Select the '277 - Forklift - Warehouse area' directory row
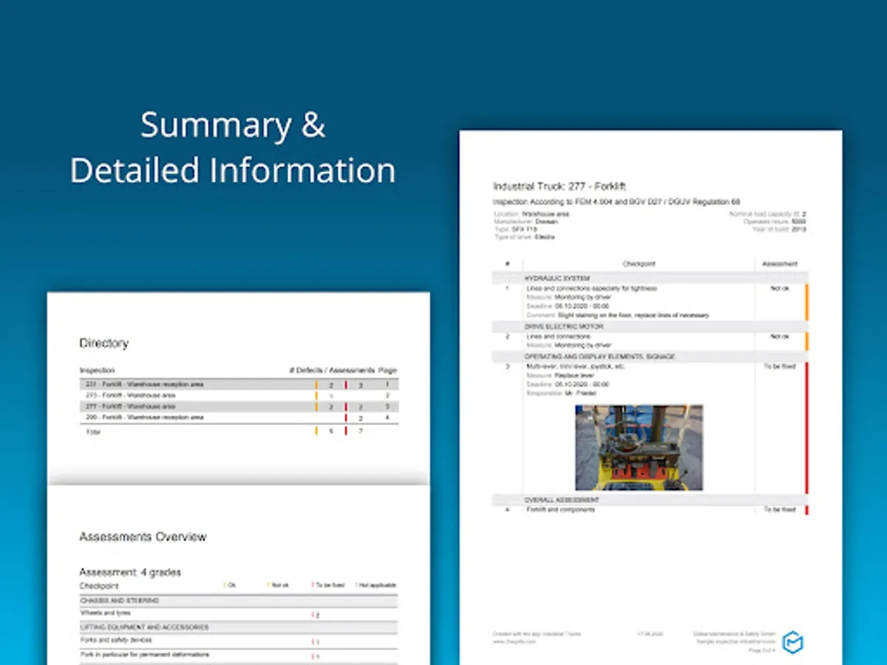This screenshot has height=665, width=887. tap(239, 406)
